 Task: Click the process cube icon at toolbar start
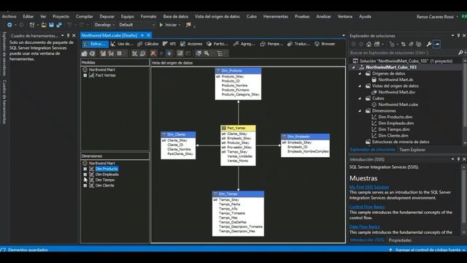point(85,53)
